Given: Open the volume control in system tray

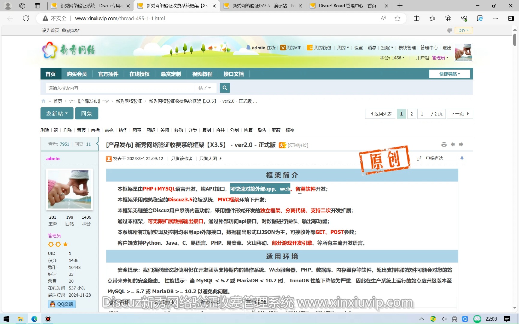Looking at the screenshot, I should click(x=444, y=319).
